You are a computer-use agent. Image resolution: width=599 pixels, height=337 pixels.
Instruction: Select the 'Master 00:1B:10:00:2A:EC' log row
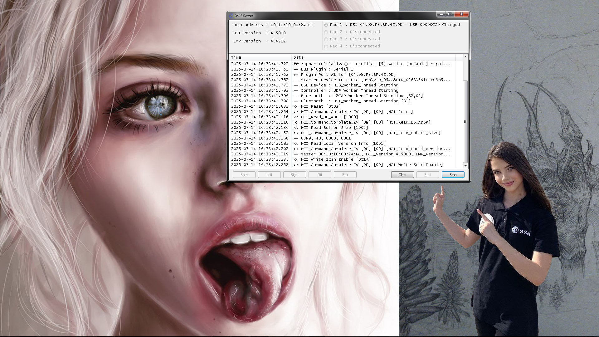pos(342,154)
